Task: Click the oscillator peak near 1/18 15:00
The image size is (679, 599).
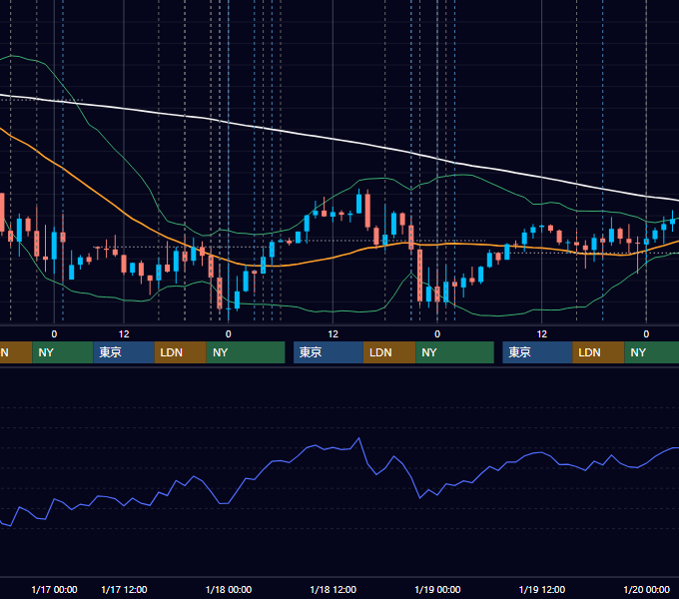Action: click(x=358, y=439)
